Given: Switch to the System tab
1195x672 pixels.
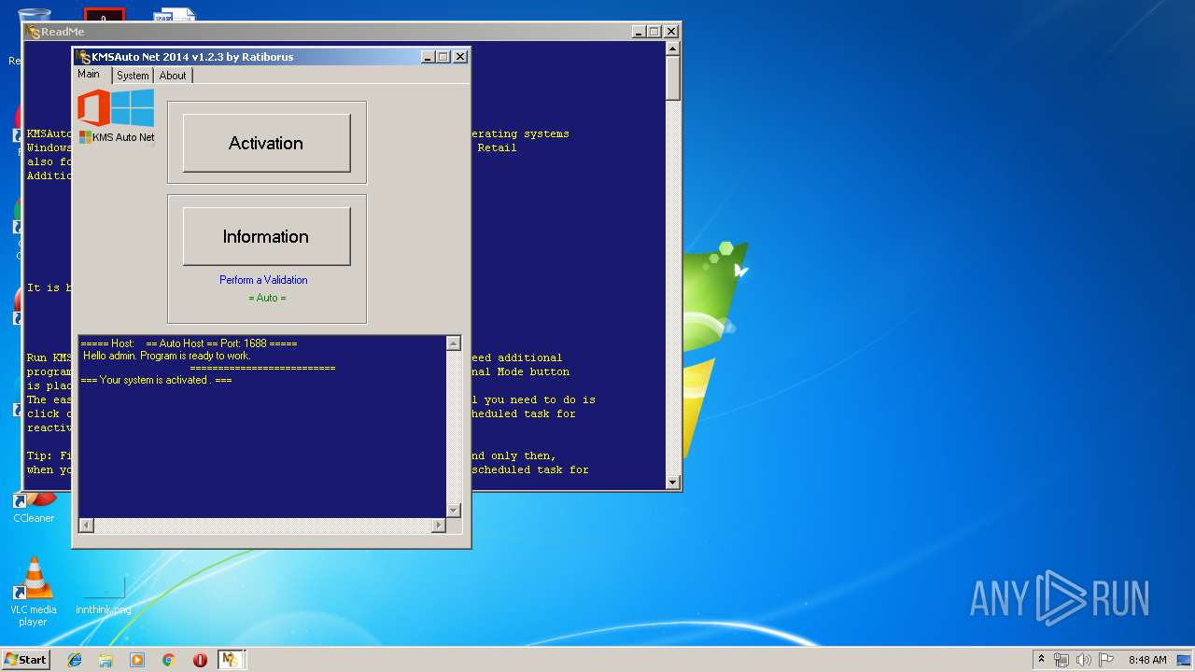Looking at the screenshot, I should coord(133,76).
